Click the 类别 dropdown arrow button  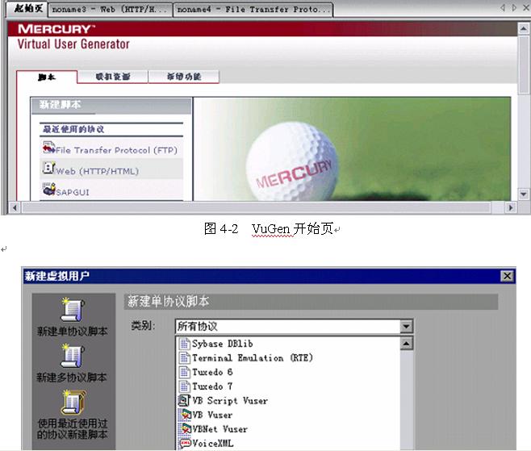406,327
